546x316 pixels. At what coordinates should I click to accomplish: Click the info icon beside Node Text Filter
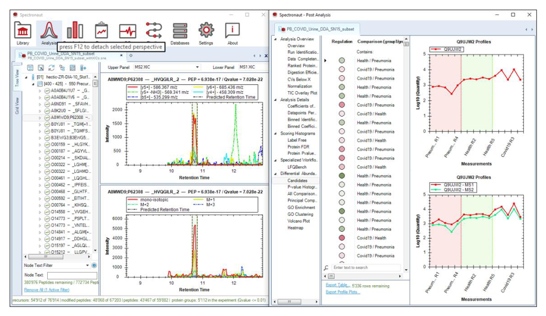(x=94, y=265)
